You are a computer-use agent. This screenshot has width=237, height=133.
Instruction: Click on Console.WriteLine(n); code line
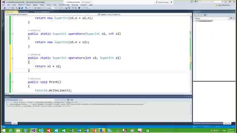click(x=53, y=91)
